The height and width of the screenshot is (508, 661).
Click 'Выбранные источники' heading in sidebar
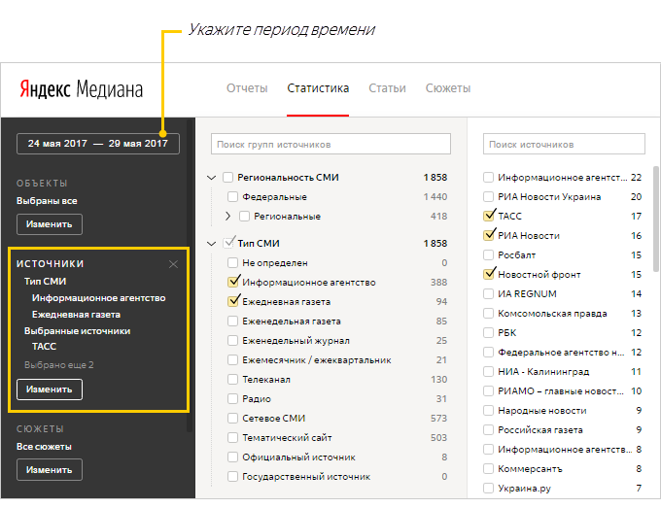click(x=77, y=330)
